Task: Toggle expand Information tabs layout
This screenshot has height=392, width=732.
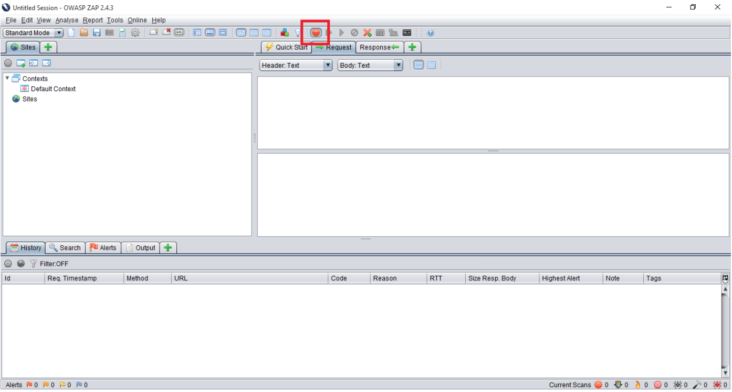Action: (x=210, y=33)
